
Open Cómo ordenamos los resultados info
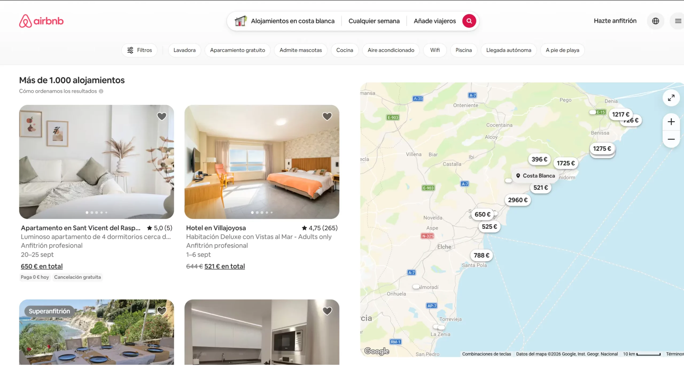[x=58, y=91]
